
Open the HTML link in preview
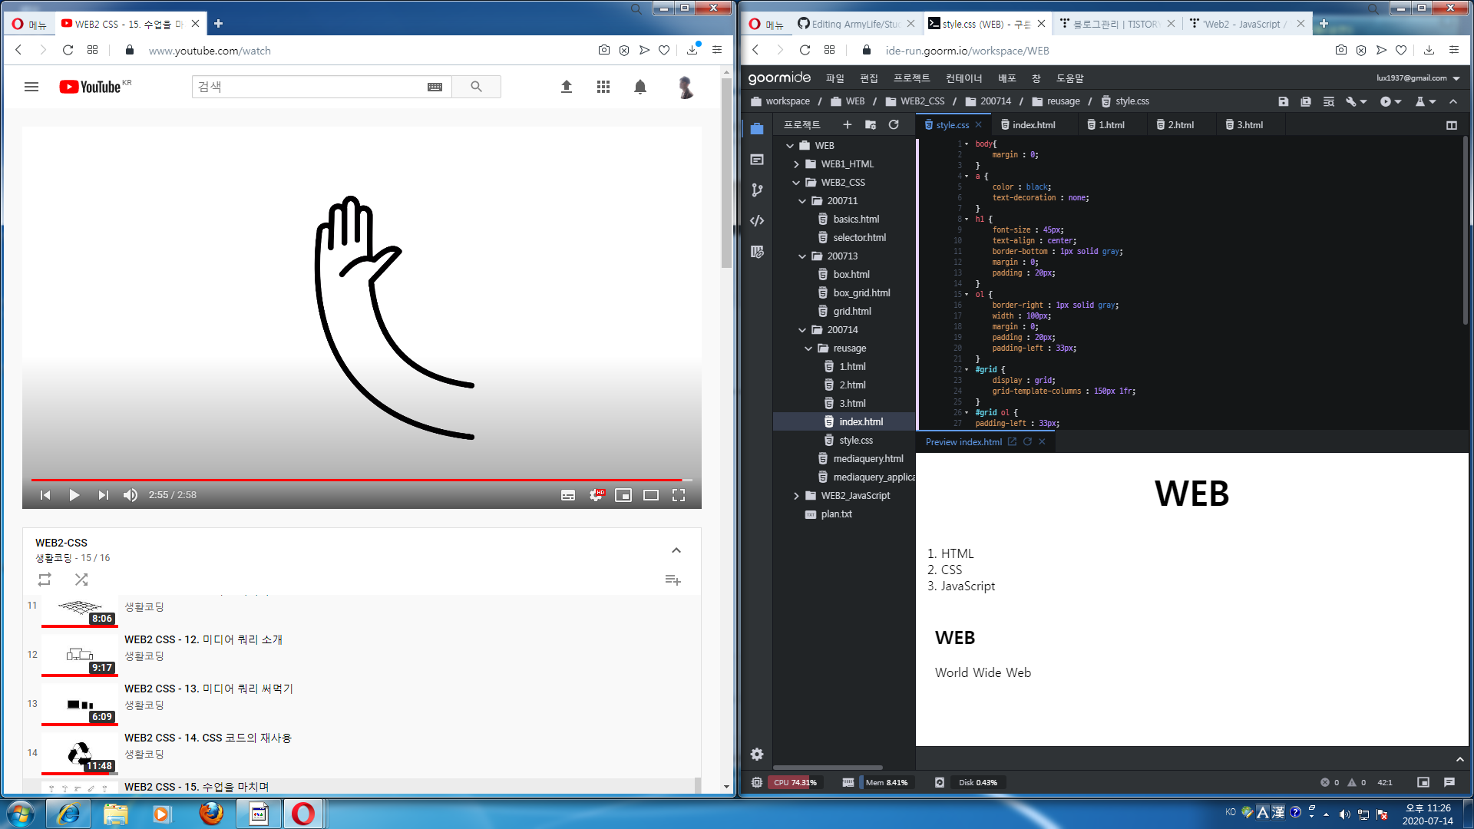click(957, 553)
